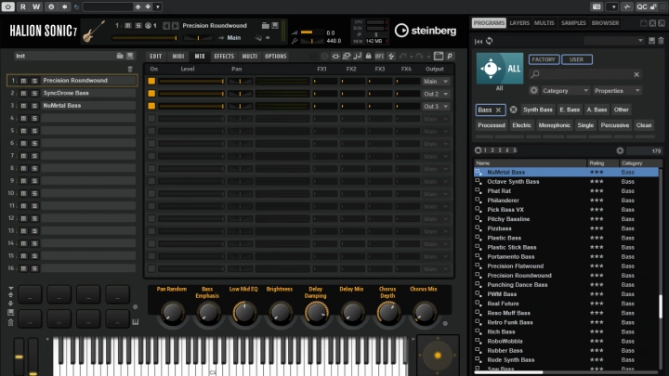Click the USER filter button
The width and height of the screenshot is (669, 376).
tap(576, 59)
